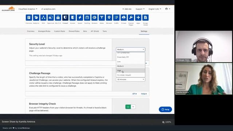
Task: Click the cf-analytics.com site name
Action: click(x=48, y=9)
